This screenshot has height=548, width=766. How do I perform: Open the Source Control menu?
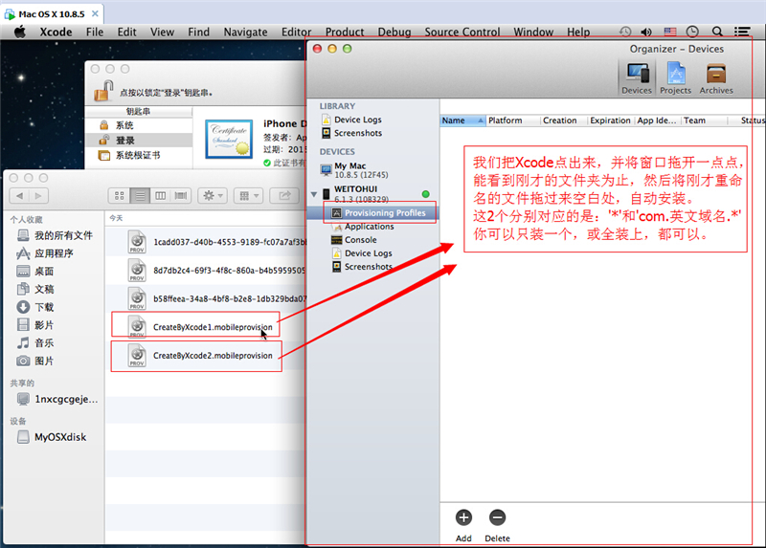tap(462, 33)
